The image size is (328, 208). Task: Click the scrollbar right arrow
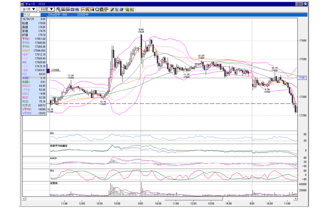[296, 199]
